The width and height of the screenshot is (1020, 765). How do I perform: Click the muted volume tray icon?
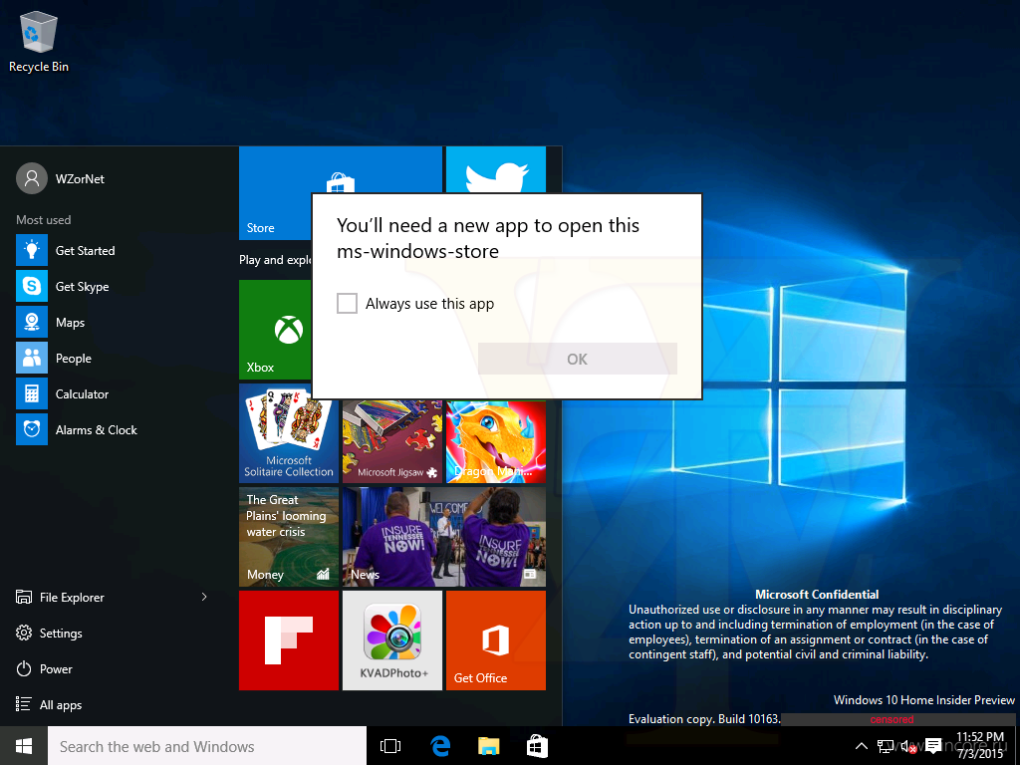[x=908, y=746]
